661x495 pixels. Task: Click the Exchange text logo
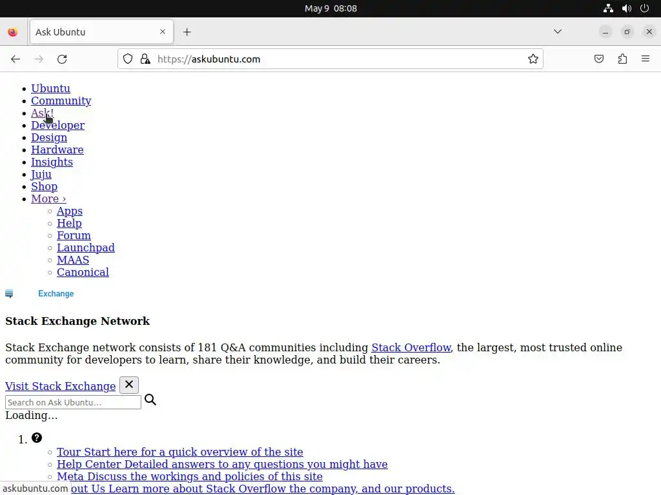(x=56, y=294)
